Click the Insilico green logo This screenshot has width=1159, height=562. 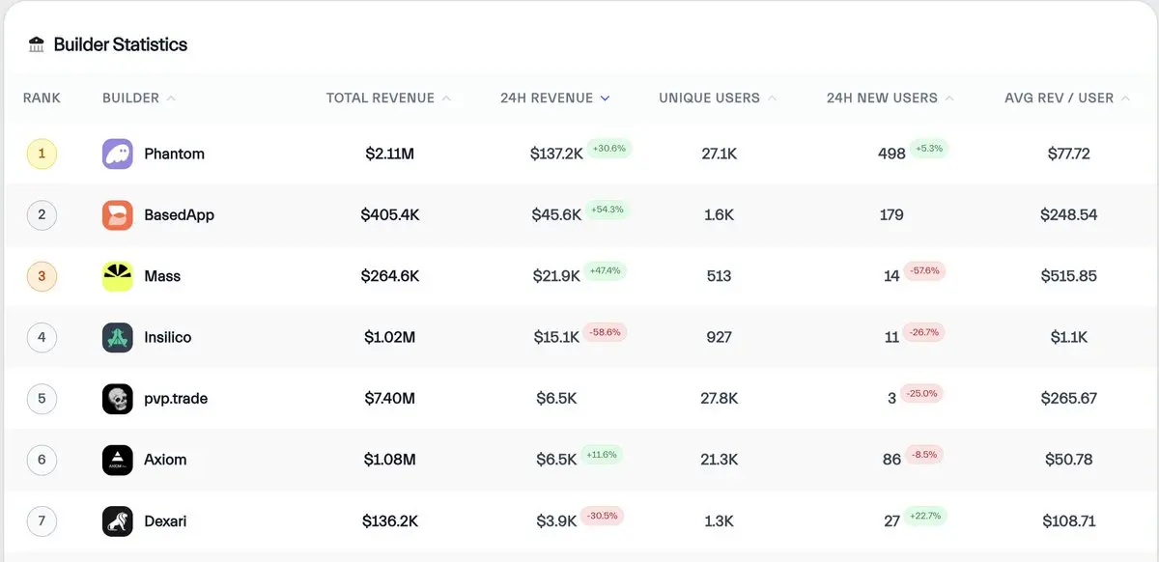pos(118,337)
